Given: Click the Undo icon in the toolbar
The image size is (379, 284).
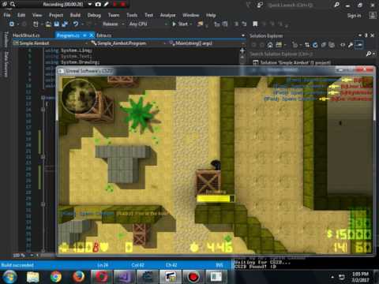Looking at the screenshot, I should pyautogui.click(x=76, y=24).
